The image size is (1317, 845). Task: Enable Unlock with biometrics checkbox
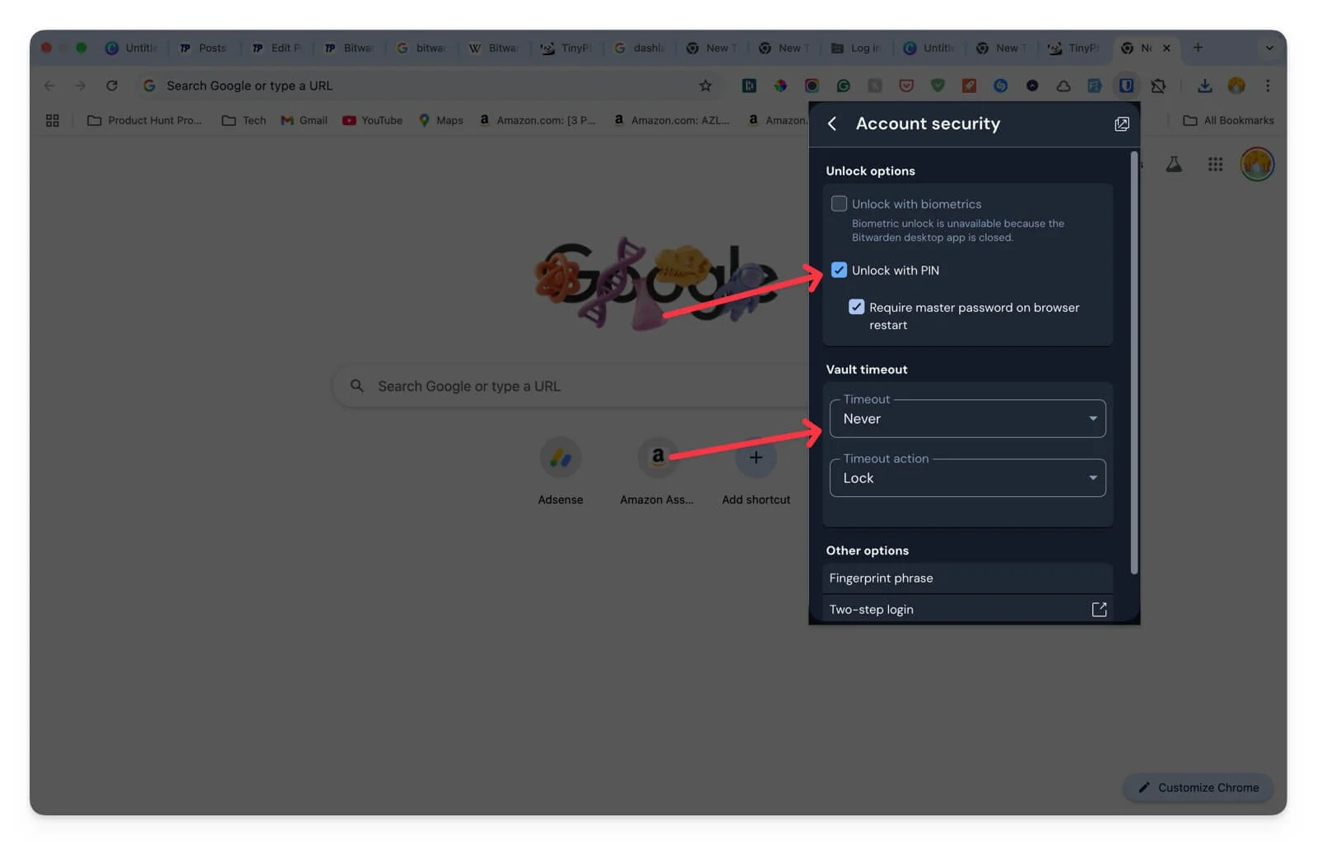pyautogui.click(x=839, y=204)
